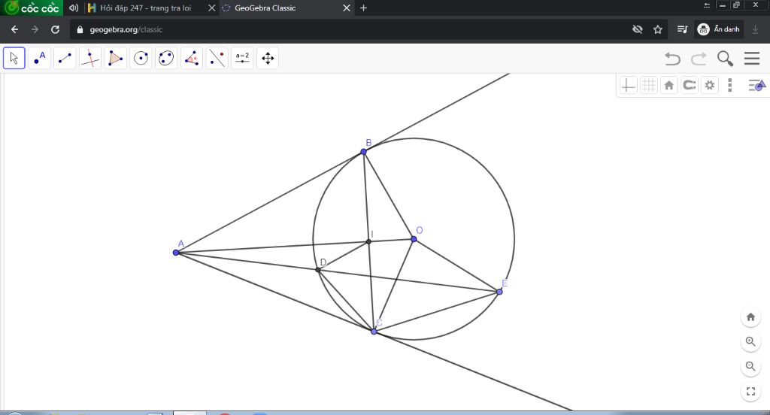The height and width of the screenshot is (415, 770).
Task: Select point A on the construction
Action: 176,253
